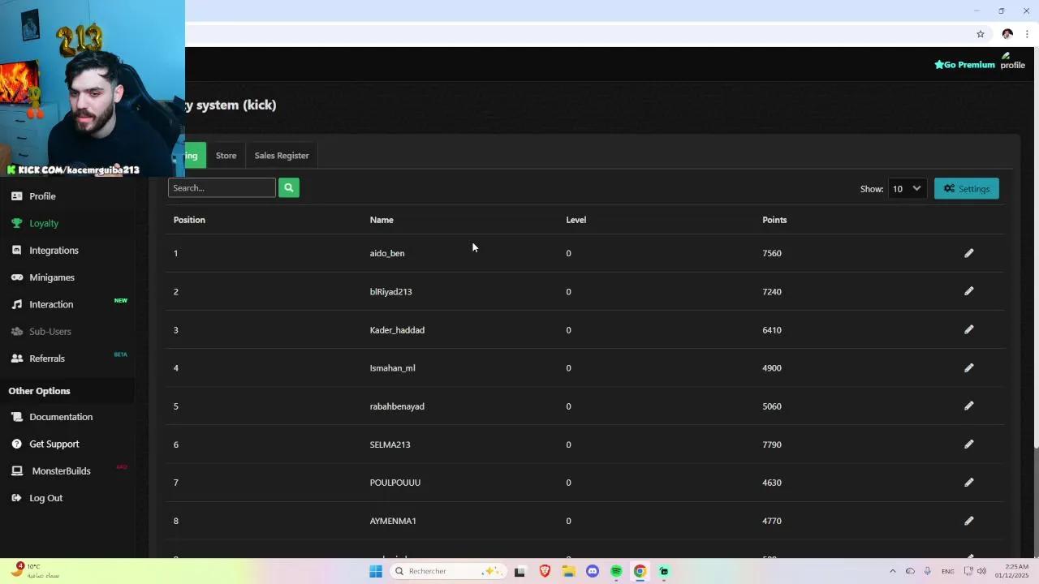Launch Brave browser from the taskbar
The image size is (1039, 584).
(x=545, y=571)
